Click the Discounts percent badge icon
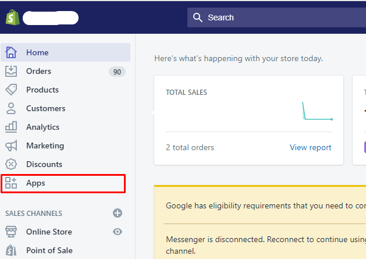 (11, 164)
